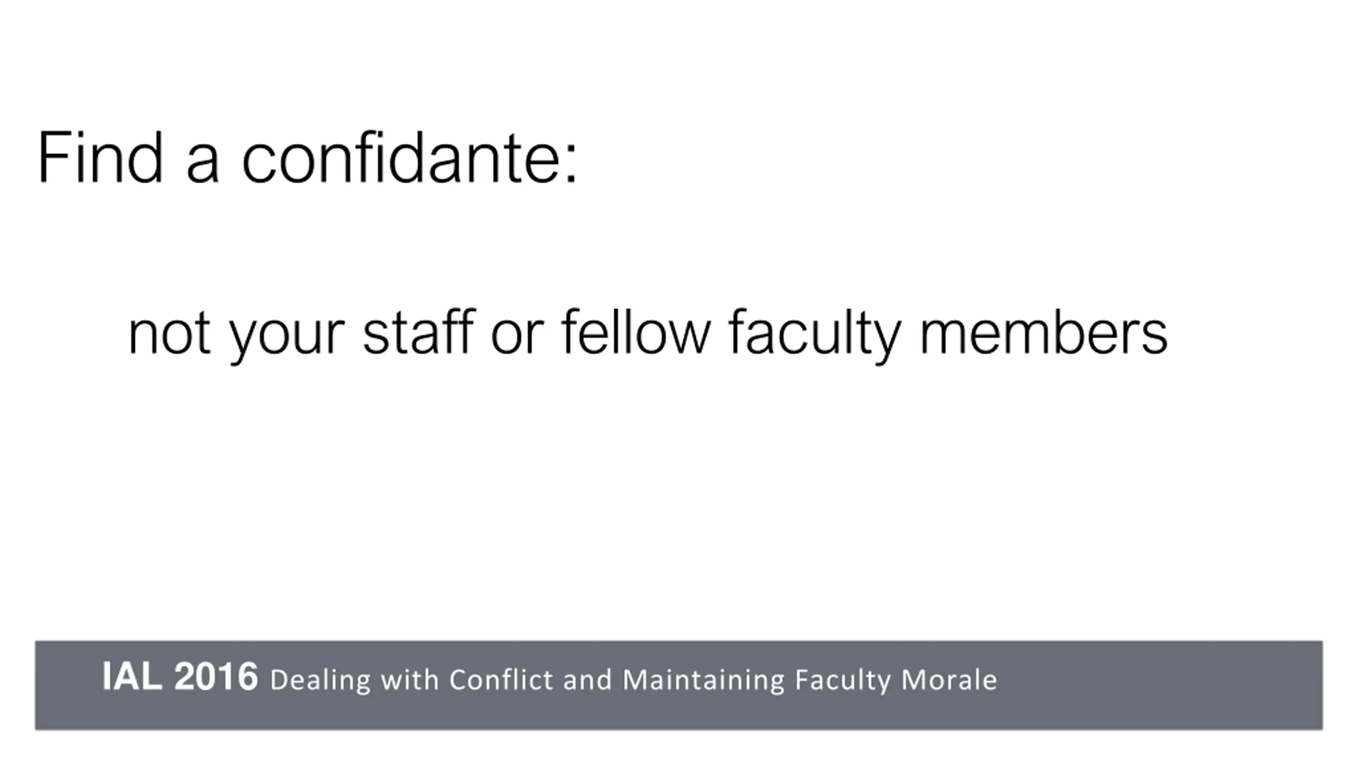The height and width of the screenshot is (763, 1358).
Task: Click the bold "IAL" text in footer
Action: pos(132,677)
